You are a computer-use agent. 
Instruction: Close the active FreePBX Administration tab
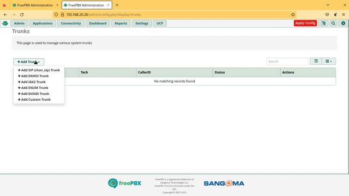[x=108, y=5]
